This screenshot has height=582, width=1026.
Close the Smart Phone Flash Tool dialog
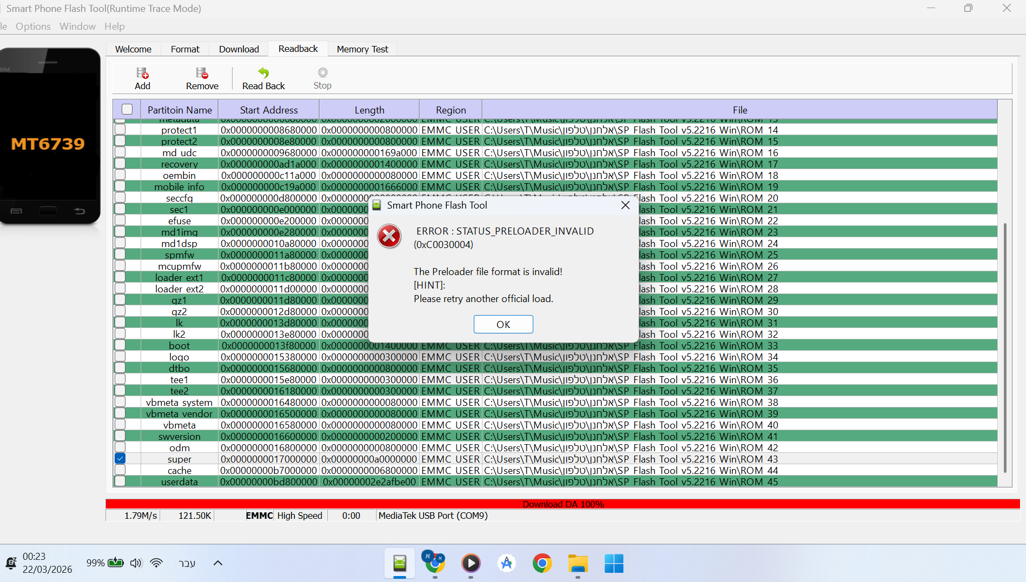click(625, 205)
